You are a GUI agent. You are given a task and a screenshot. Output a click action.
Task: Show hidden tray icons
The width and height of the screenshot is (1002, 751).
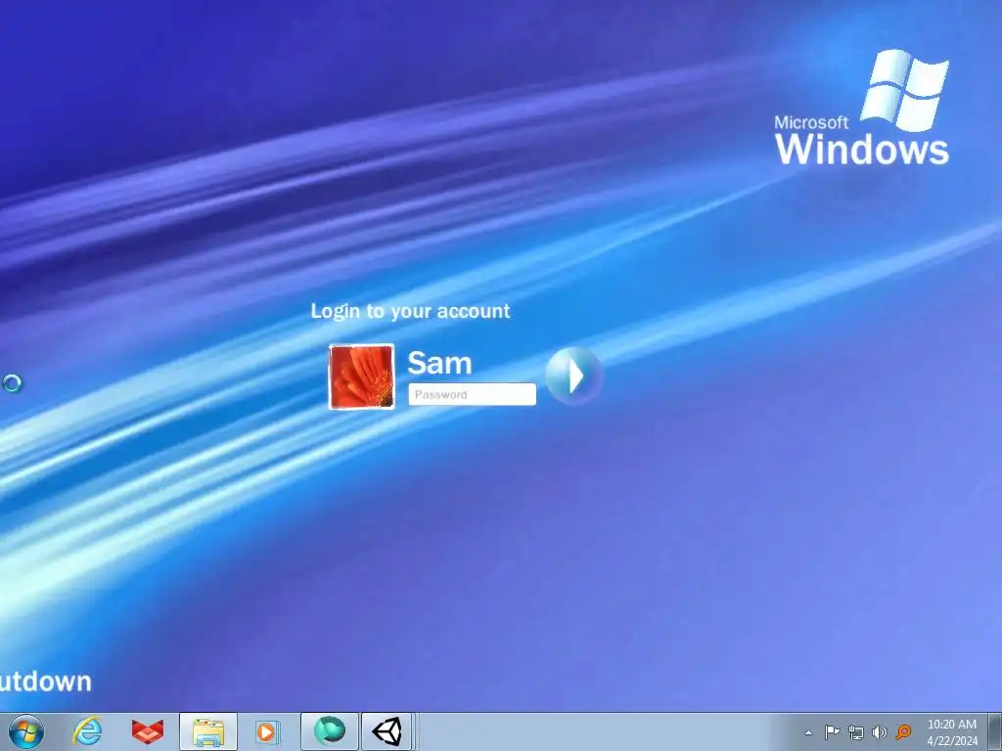808,732
